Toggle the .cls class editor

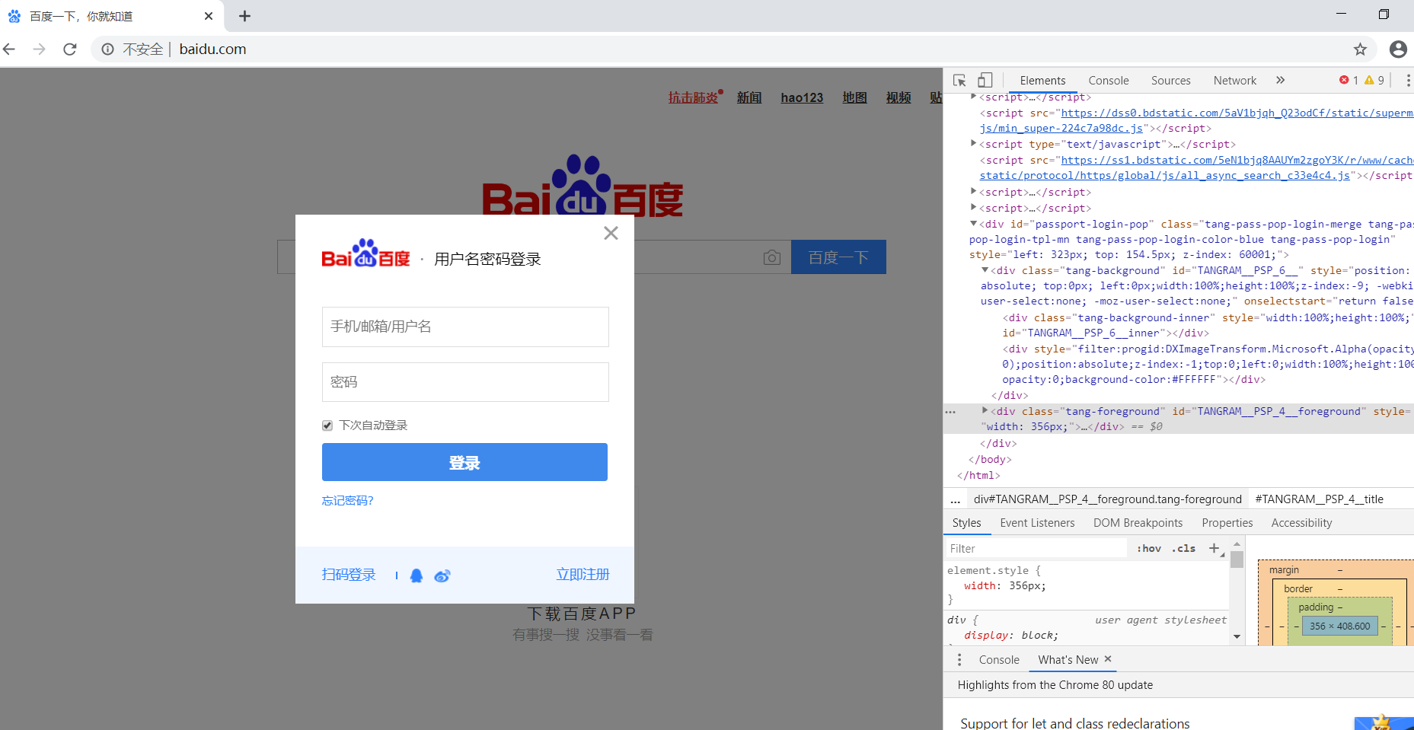[1184, 548]
